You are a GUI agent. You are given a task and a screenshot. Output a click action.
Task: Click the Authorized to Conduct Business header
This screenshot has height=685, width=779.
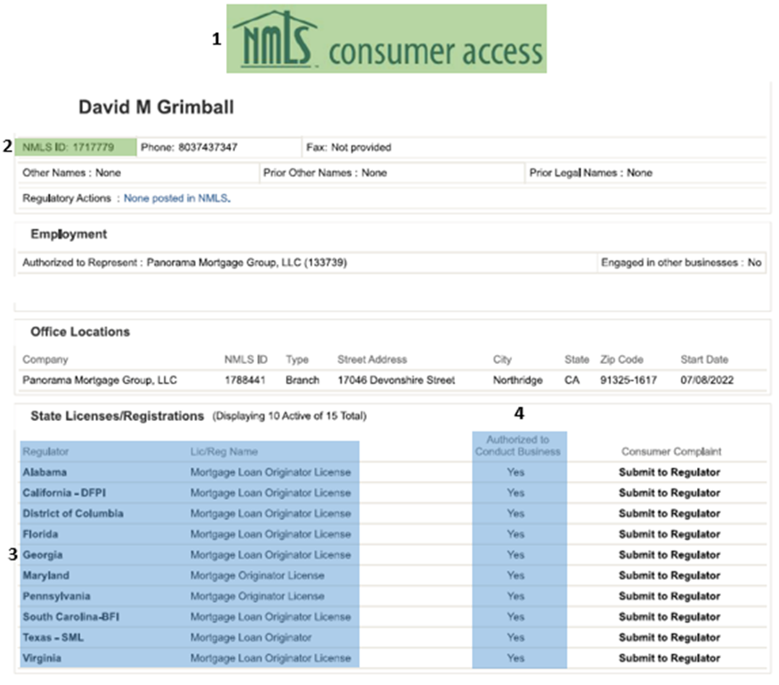pyautogui.click(x=518, y=446)
